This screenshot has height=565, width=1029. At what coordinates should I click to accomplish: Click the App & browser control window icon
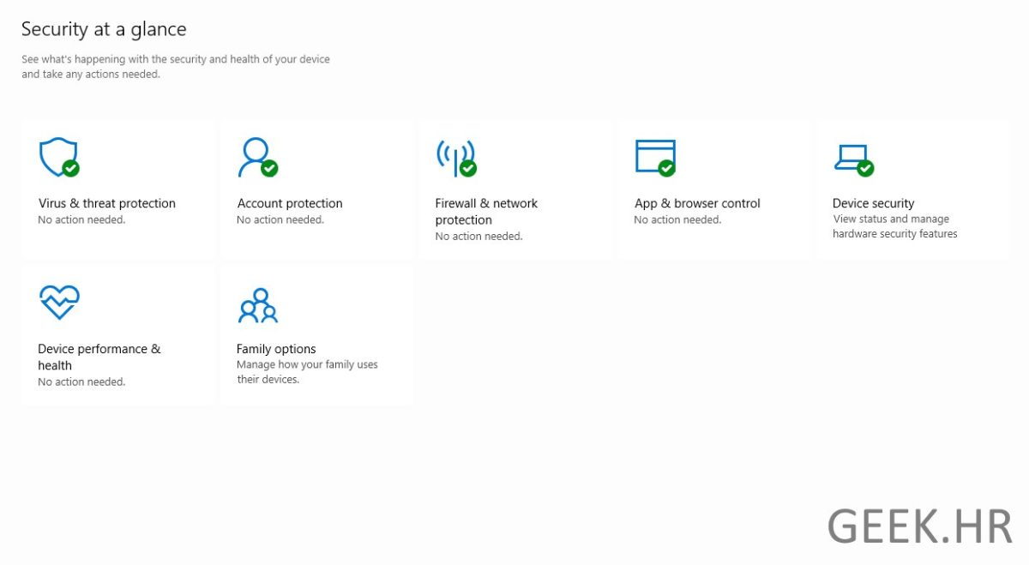click(654, 157)
